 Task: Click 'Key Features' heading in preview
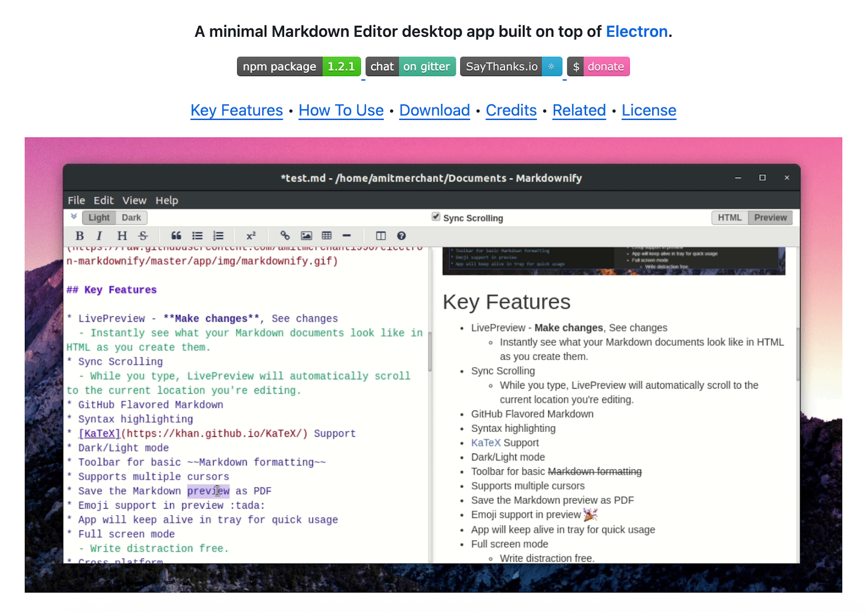click(x=507, y=302)
